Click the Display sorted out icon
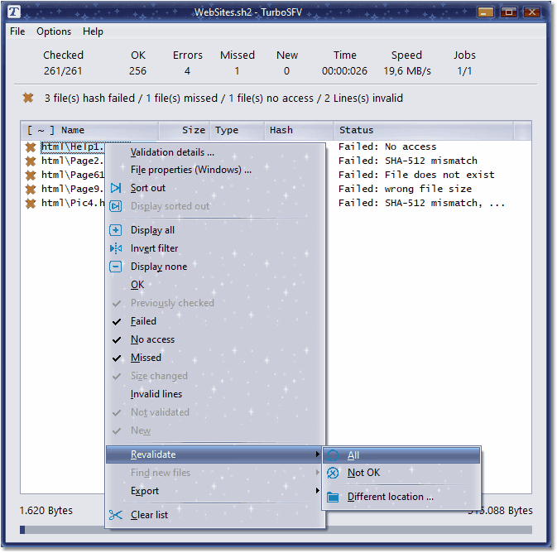This screenshot has height=553, width=557. pyautogui.click(x=115, y=206)
